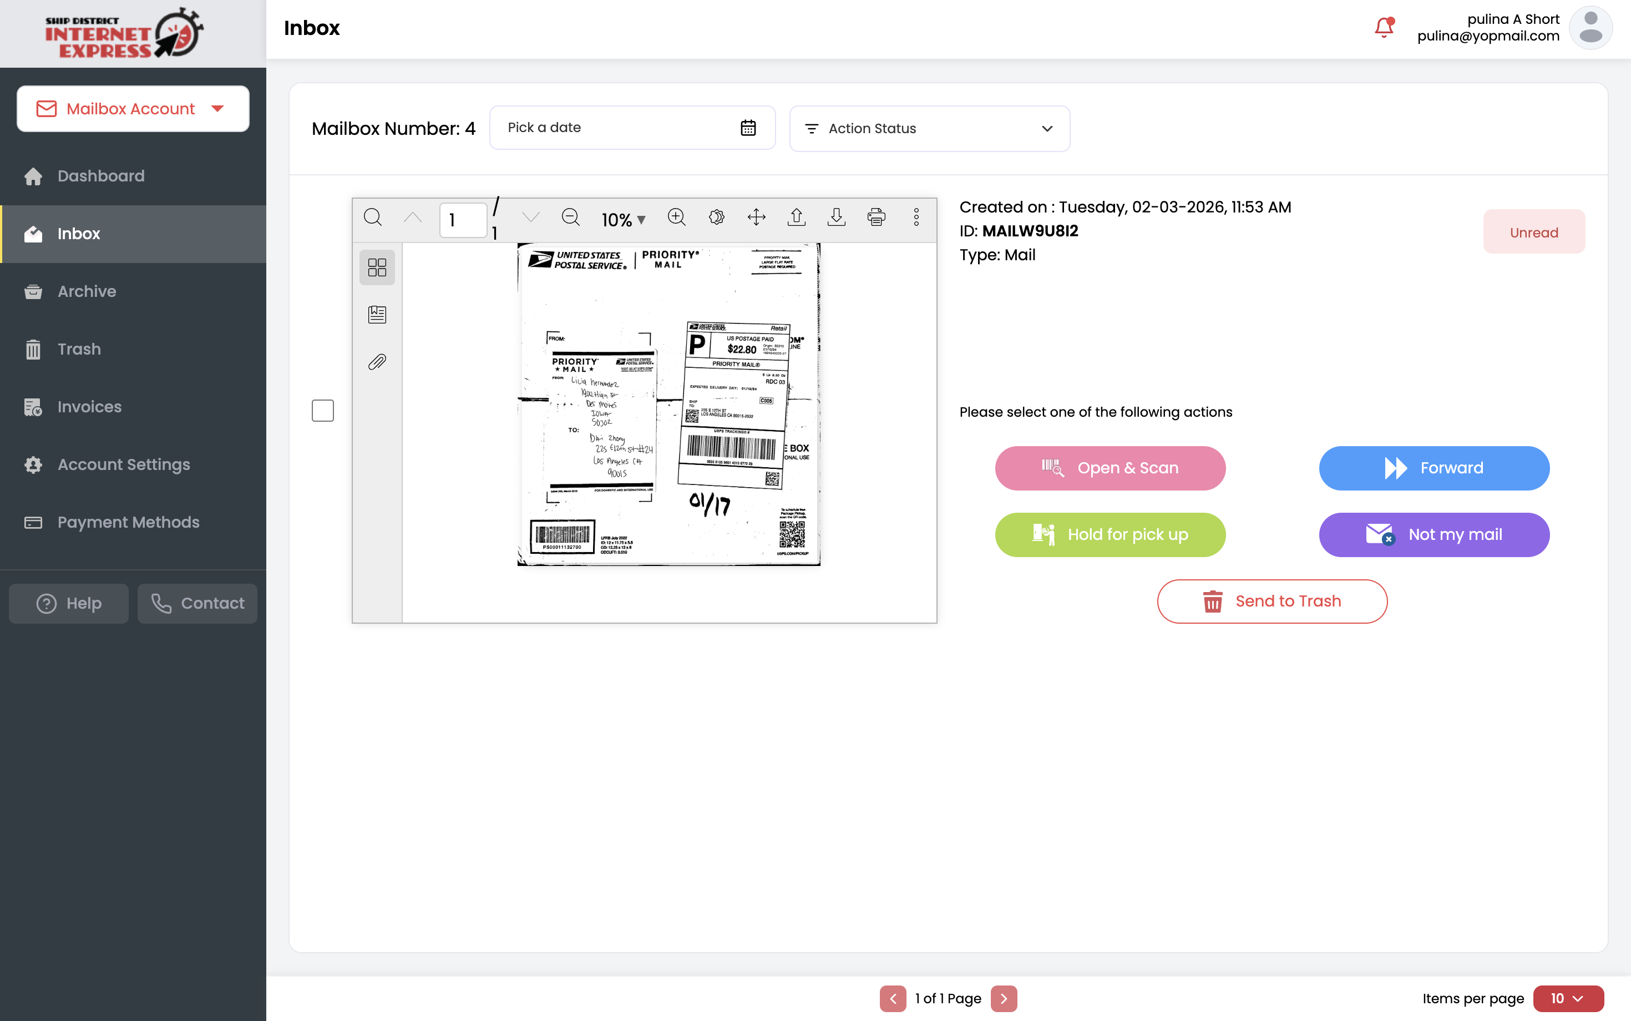Click the notification bell icon
1631x1021 pixels.
(1383, 27)
